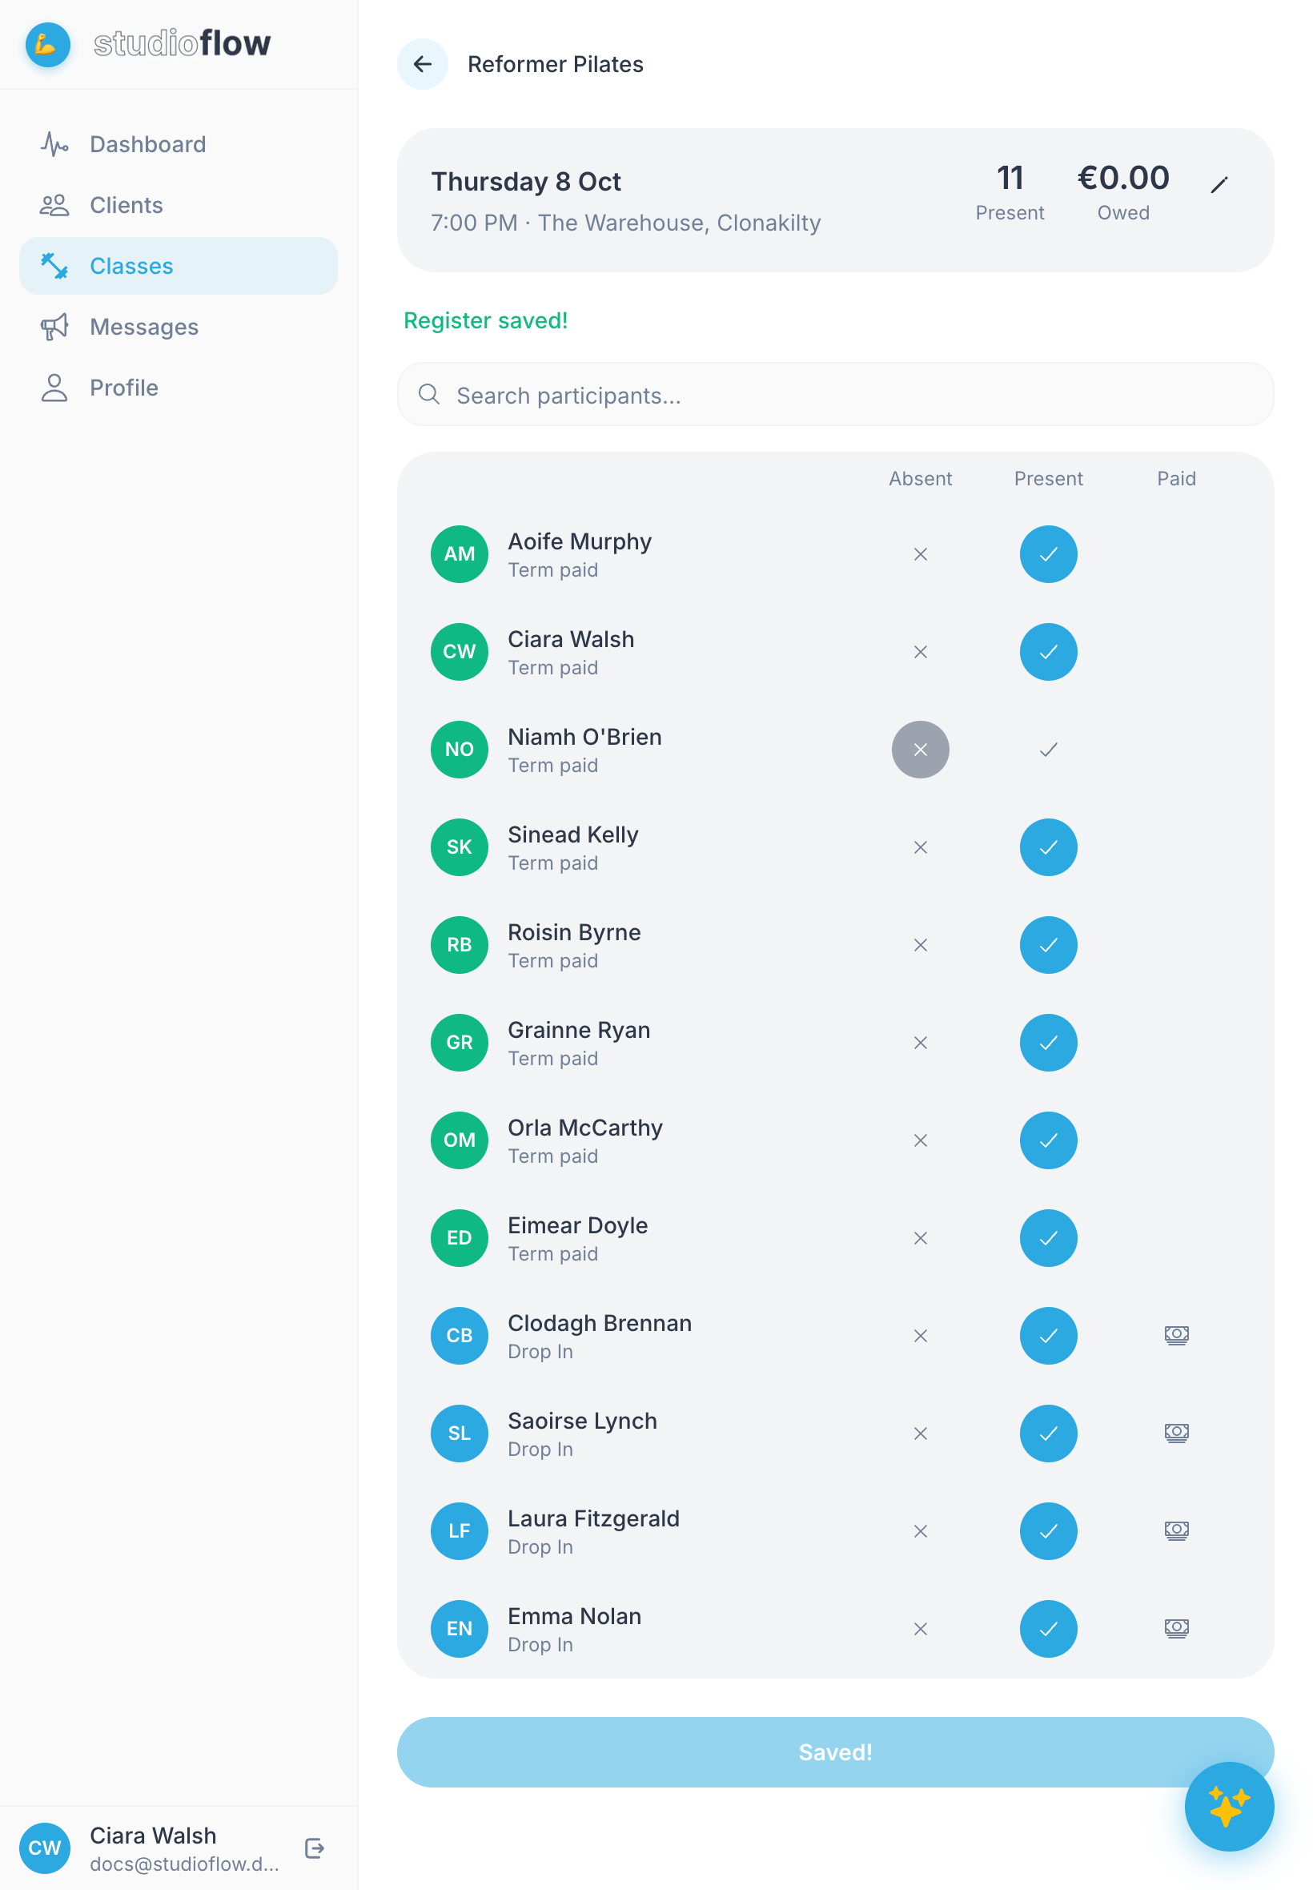Viewport: 1313px width, 1890px height.
Task: Toggle Orla McCarthy's present checkmark
Action: point(1048,1140)
